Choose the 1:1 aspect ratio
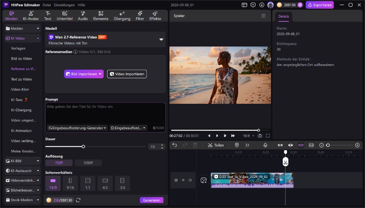The image size is (365, 208). coord(88,183)
